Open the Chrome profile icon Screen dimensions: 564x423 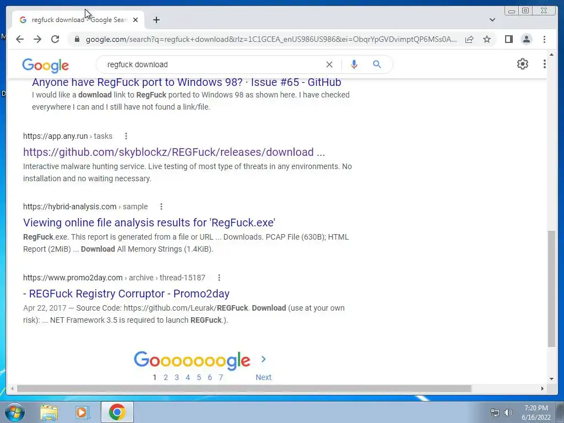pos(526,39)
